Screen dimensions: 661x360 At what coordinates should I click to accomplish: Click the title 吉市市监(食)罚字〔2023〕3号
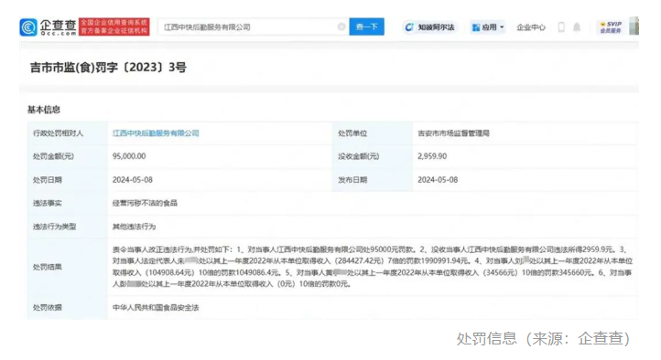pyautogui.click(x=108, y=68)
